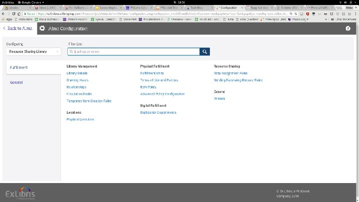Click the ExLibris logo in the footer
The width and height of the screenshot is (359, 202).
pyautogui.click(x=20, y=194)
